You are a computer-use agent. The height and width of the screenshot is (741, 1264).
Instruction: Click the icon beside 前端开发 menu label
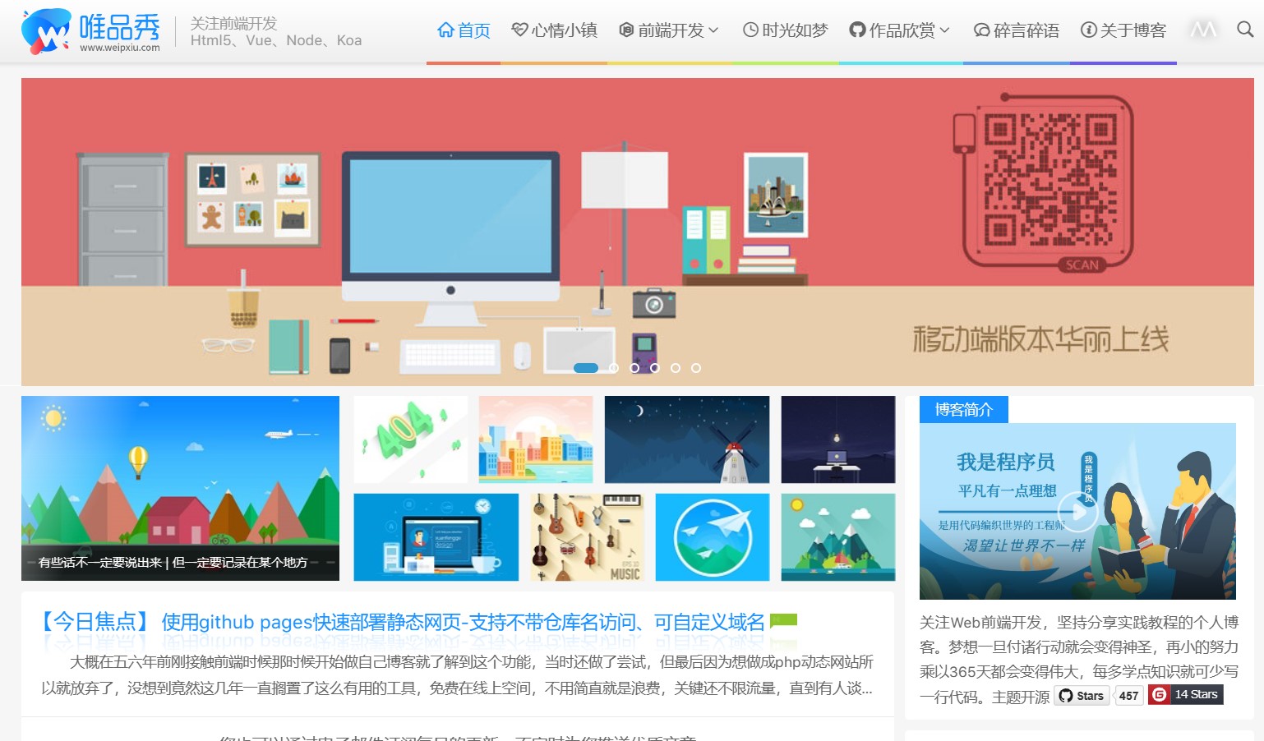point(625,29)
